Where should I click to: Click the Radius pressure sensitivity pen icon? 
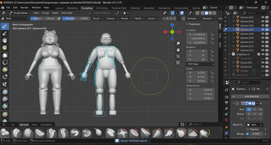[x=59, y=18]
